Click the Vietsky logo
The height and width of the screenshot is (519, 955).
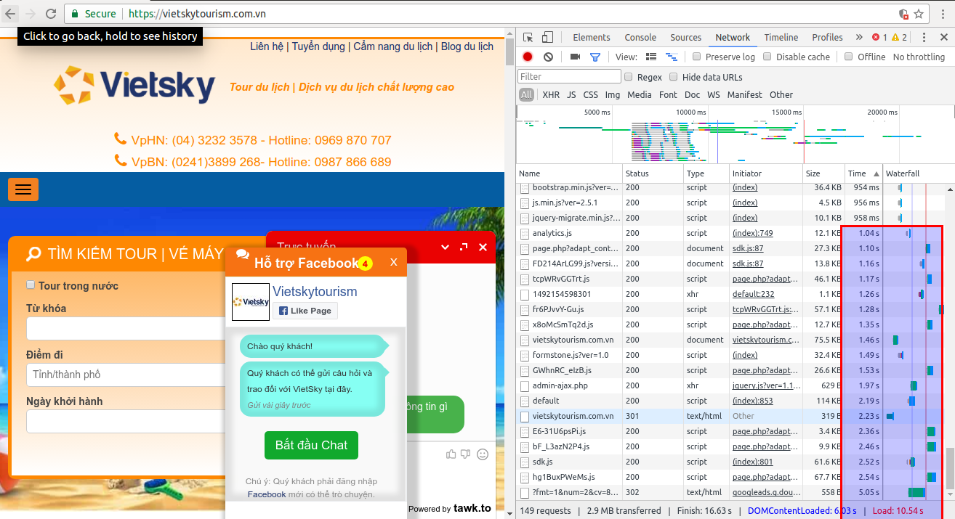134,85
